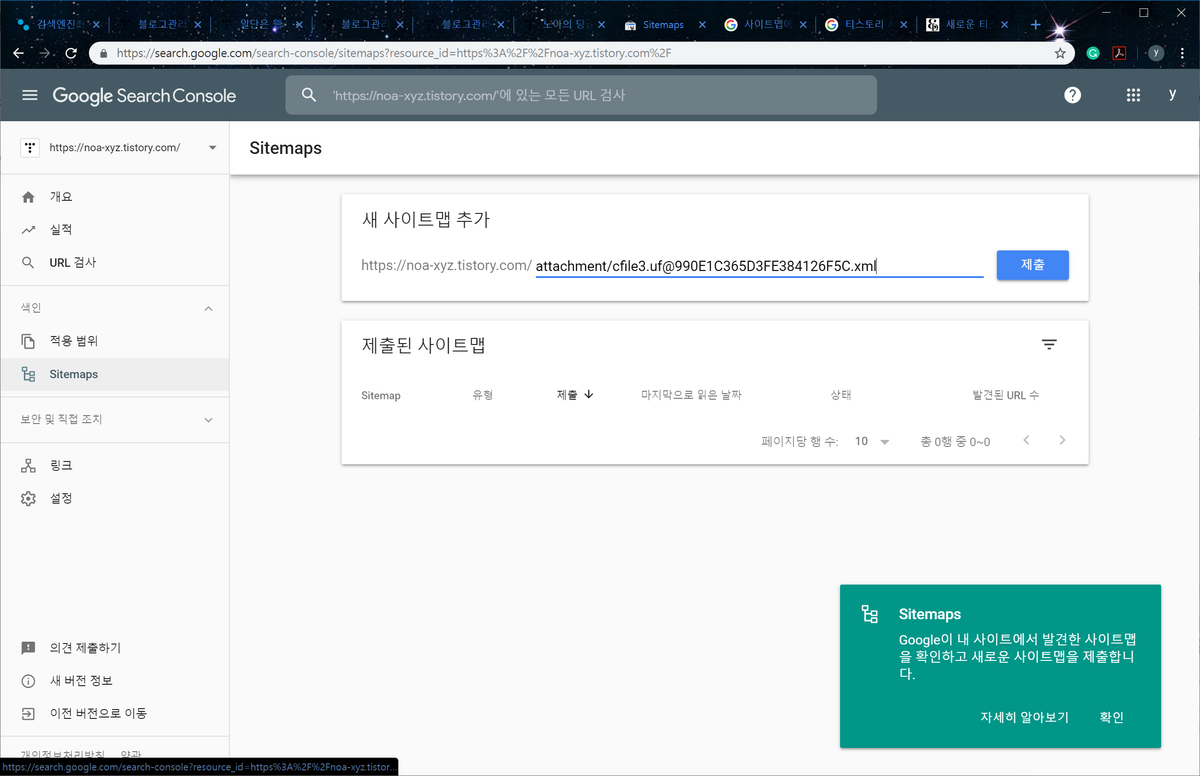The width and height of the screenshot is (1200, 776).
Task: Open 설정 settings in the sidebar
Action: click(60, 498)
